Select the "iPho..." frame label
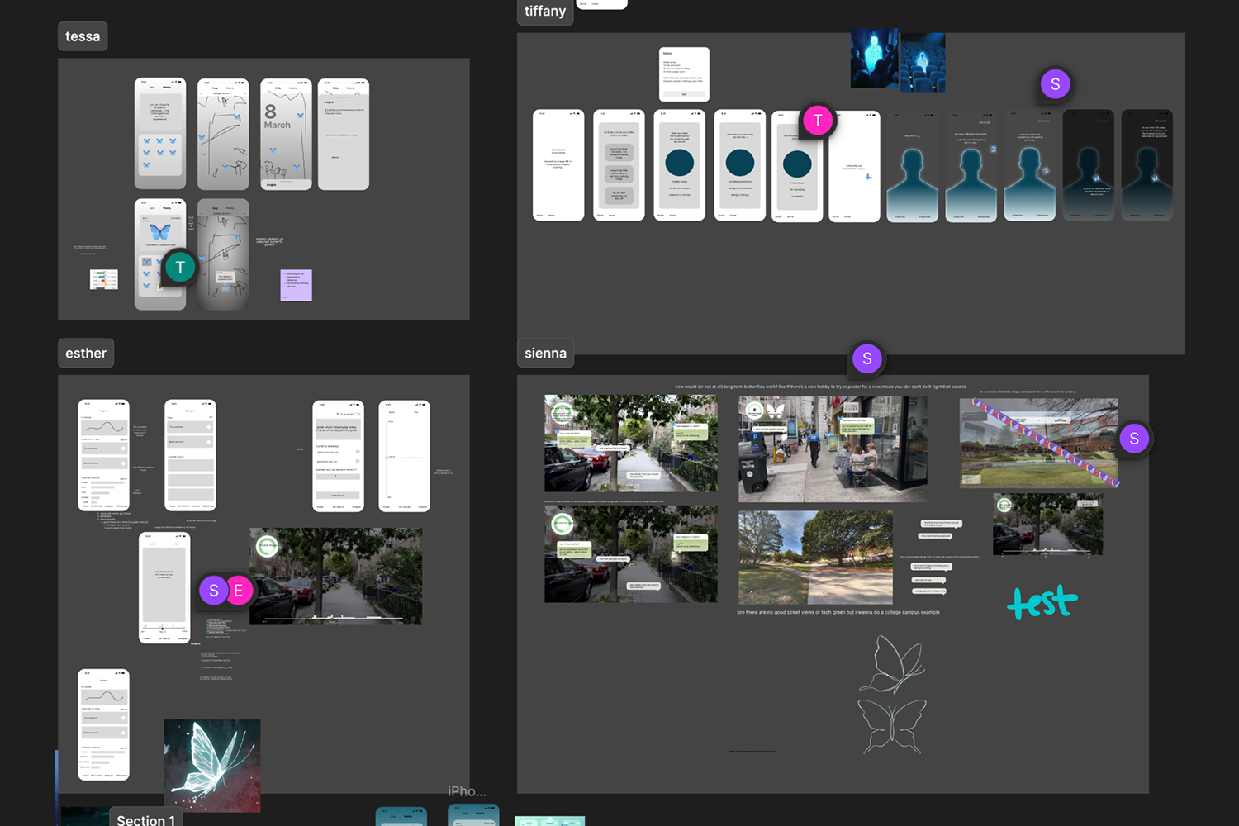Image resolution: width=1239 pixels, height=826 pixels. point(468,791)
